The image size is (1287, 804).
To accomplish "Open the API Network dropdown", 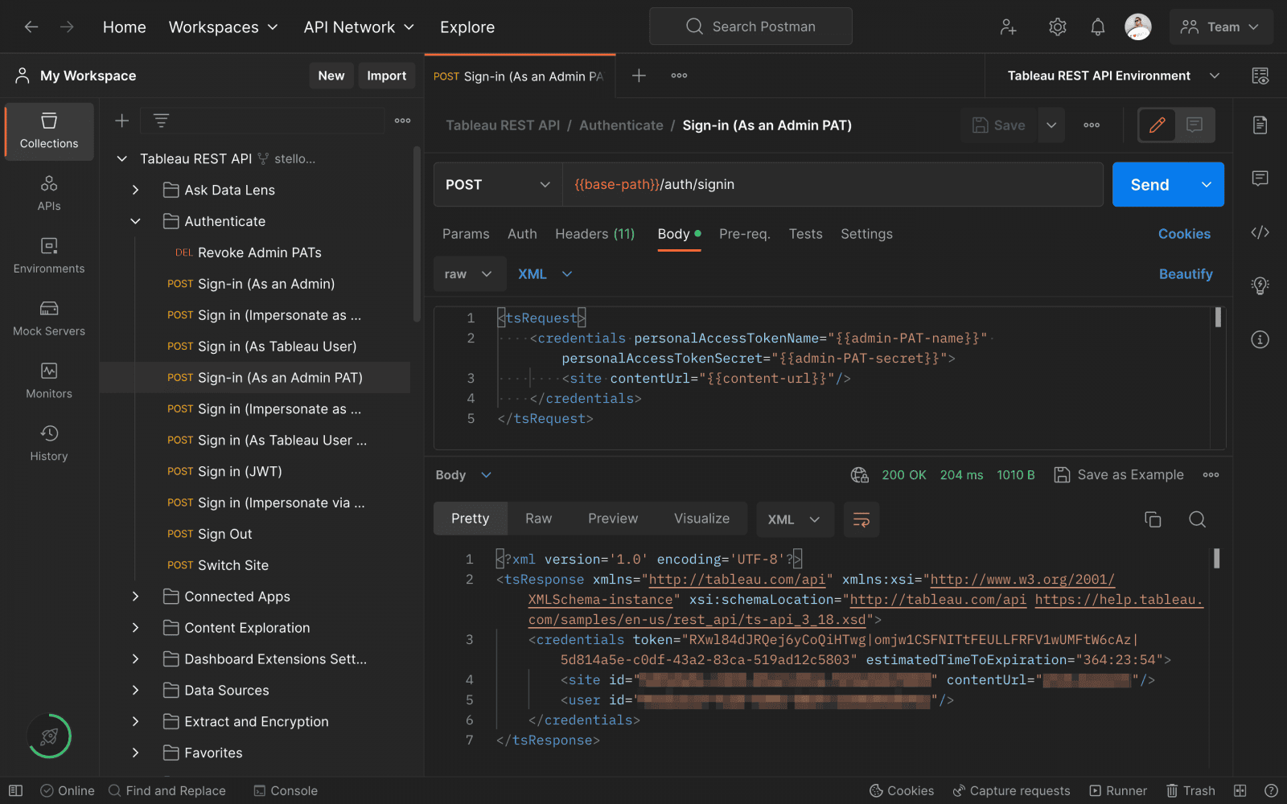I will pyautogui.click(x=359, y=27).
